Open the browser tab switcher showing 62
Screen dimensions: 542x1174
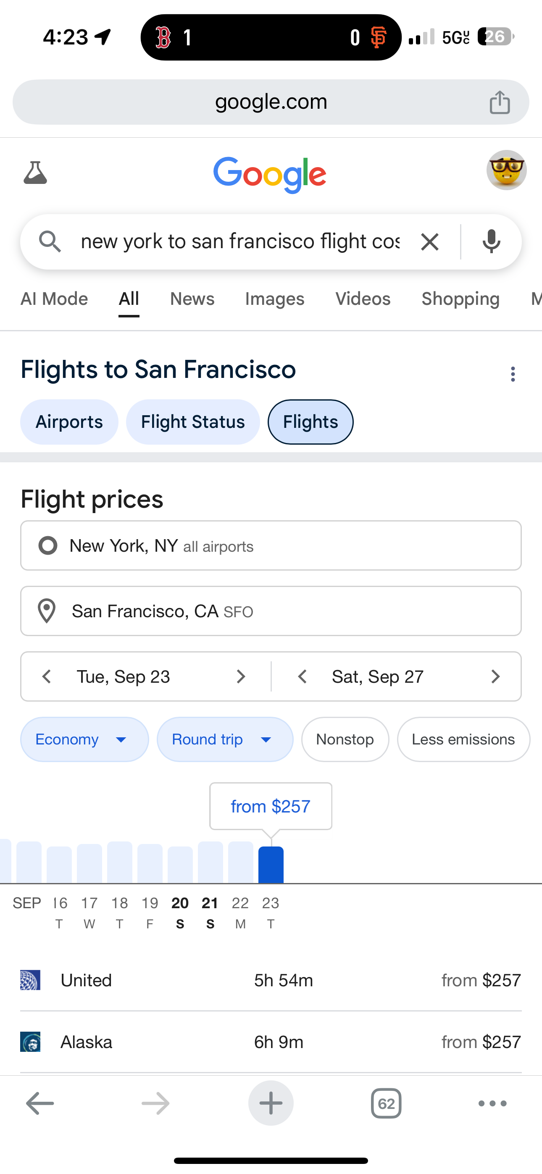click(386, 1103)
